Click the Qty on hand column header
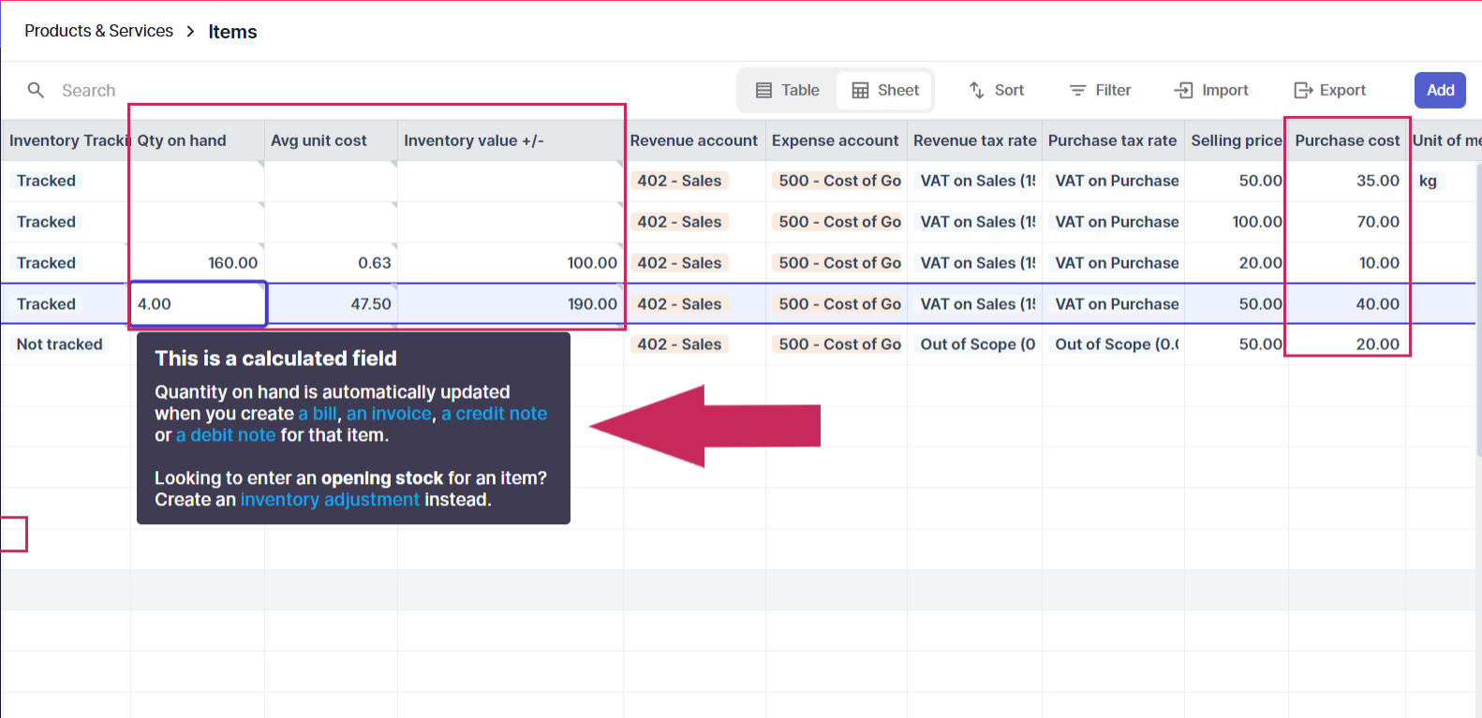This screenshot has height=718, width=1482. tap(197, 140)
